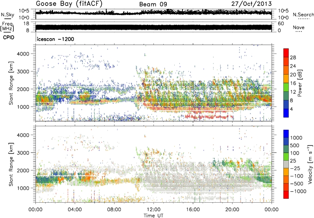Click the 'Beam 09' heading
Image resolution: width=314 pixels, height=218 pixels.
click(x=153, y=4)
